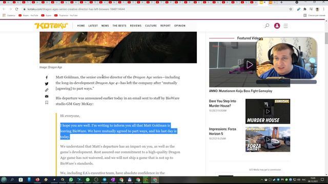This screenshot has height=184, width=328.
Task: Open the 'ANNO: Mutationem Kaiju Boss Fight Gameplay' link
Action: [240, 91]
